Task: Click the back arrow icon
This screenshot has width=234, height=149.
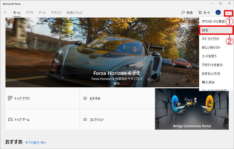Action: (x=5, y=13)
